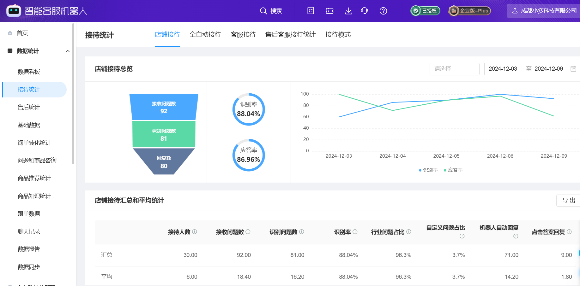Click the start date 2024-12-03 field
580x286 pixels.
pos(503,69)
